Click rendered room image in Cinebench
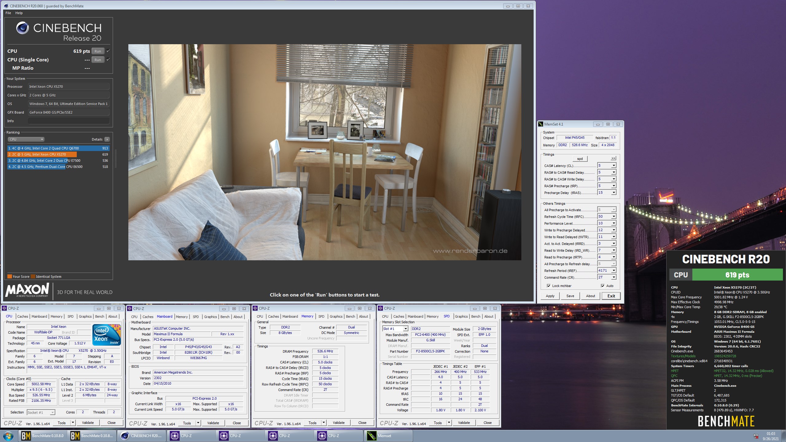 [x=325, y=152]
